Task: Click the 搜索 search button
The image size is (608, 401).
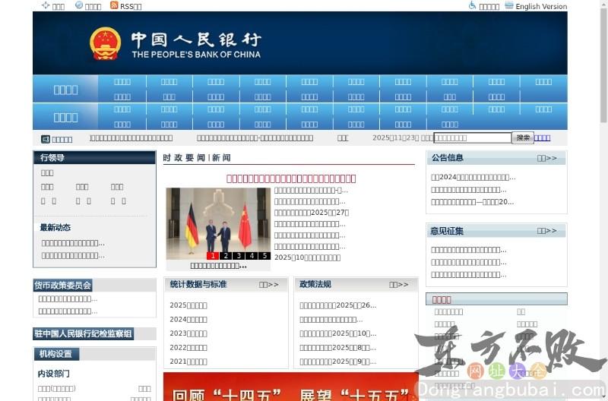Action: [x=523, y=138]
